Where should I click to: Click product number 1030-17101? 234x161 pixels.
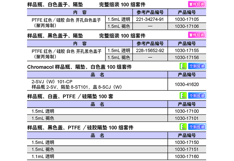tap(187, 118)
